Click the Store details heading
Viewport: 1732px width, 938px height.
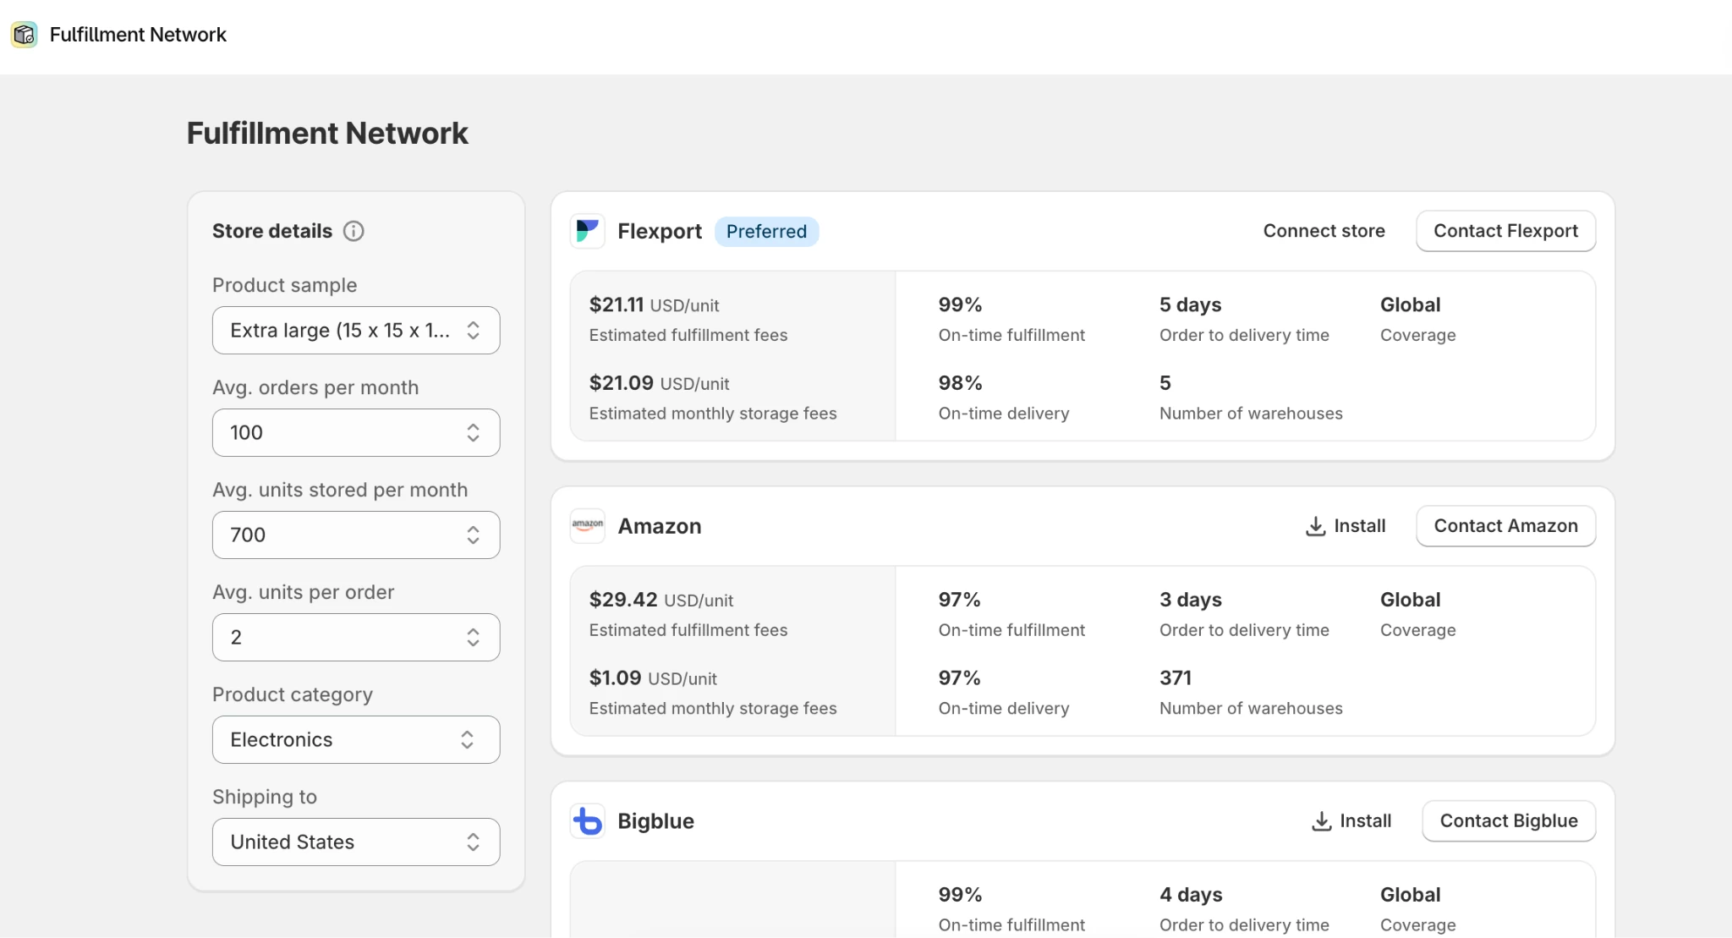click(272, 231)
